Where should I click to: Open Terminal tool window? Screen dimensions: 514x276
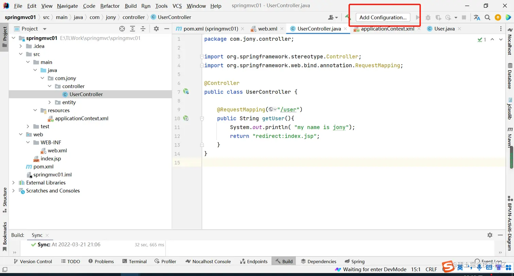(x=135, y=261)
